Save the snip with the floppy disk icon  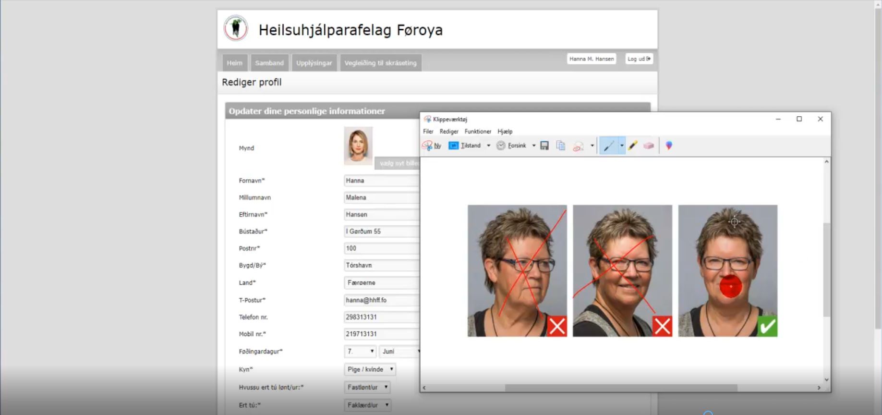click(544, 146)
